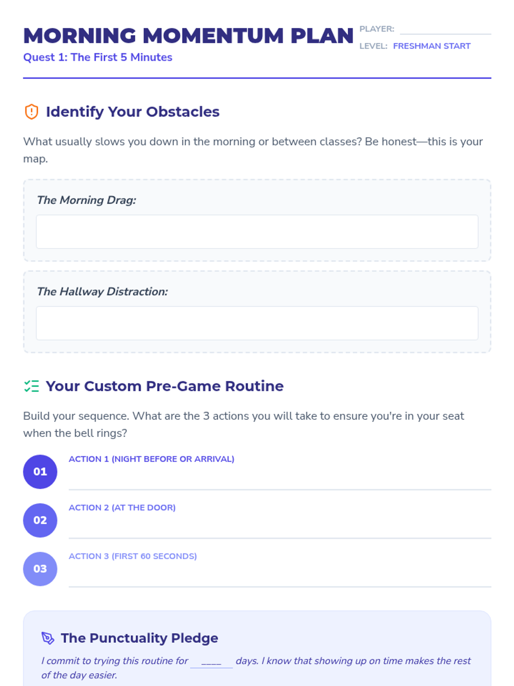Click the 02 step circle
The image size is (514, 686).
[x=40, y=520]
